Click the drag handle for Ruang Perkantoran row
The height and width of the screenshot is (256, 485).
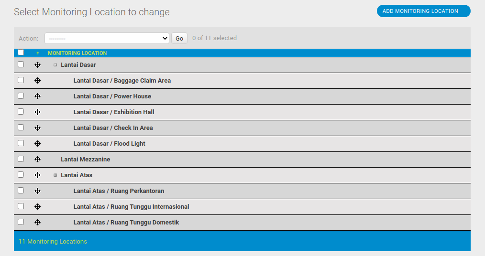[38, 191]
